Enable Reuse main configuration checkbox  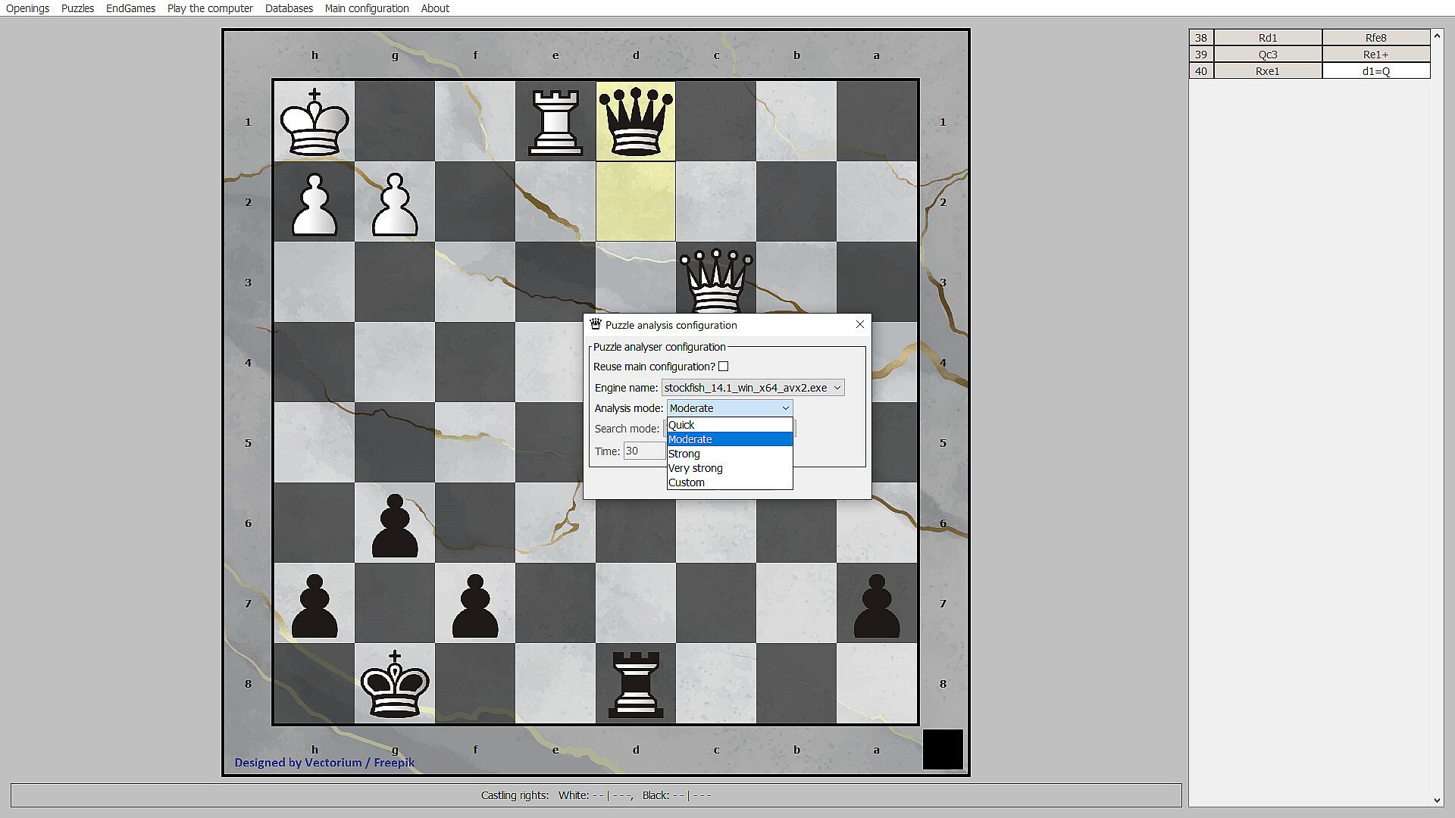(x=723, y=367)
